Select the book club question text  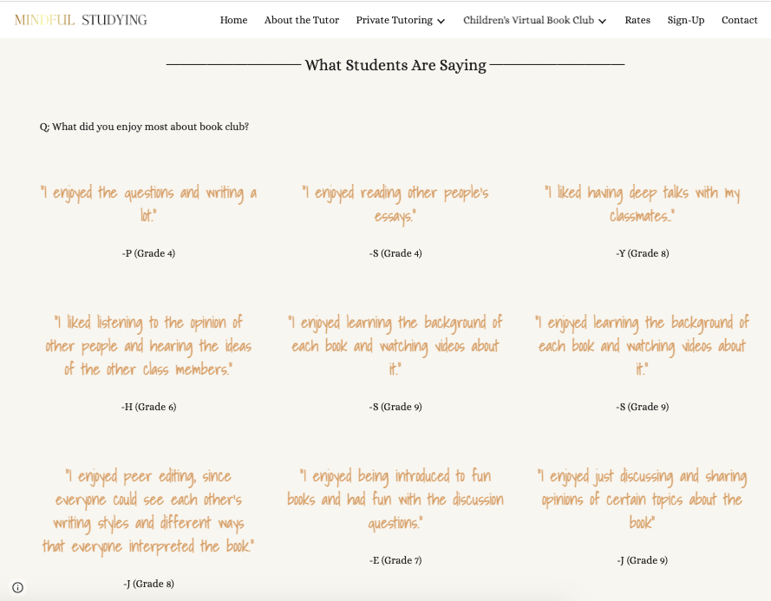point(144,127)
